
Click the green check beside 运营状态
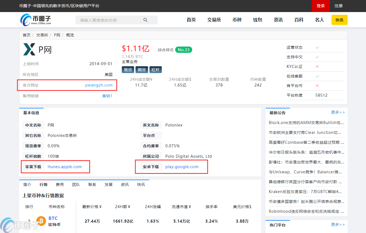click(317, 47)
